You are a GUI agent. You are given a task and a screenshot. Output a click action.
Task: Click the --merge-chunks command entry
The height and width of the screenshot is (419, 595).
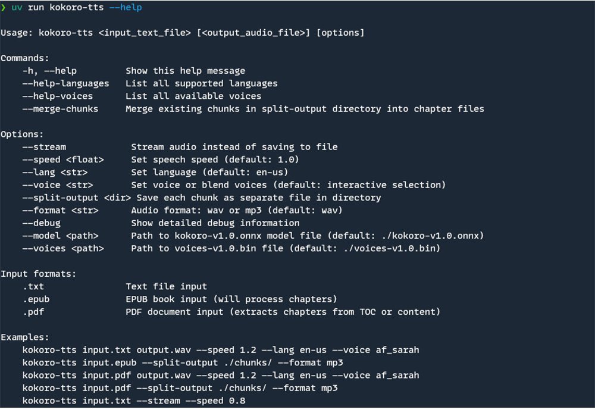60,108
